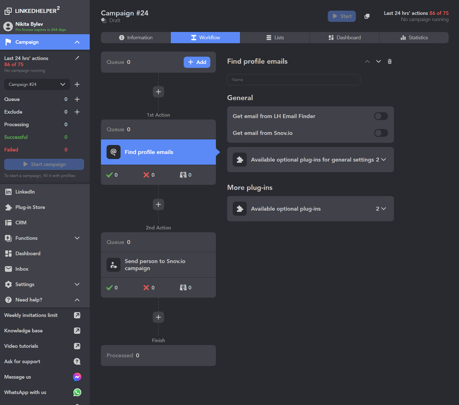Viewport: 459px width, 405px height.
Task: Click plus icon to create new campaign
Action: 77,84
